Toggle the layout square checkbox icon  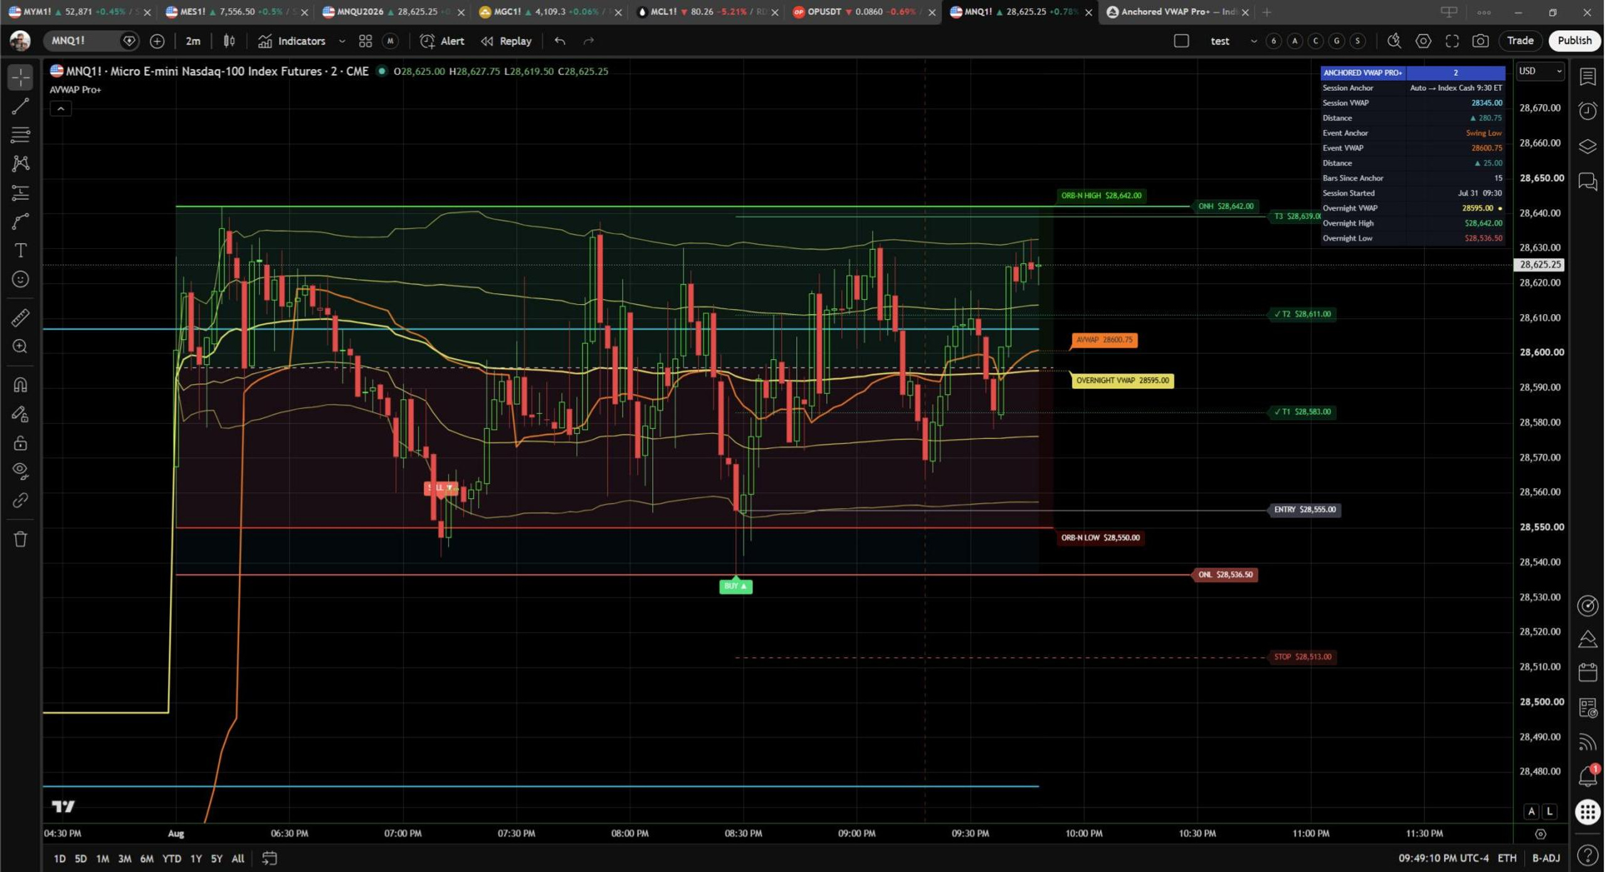pos(1181,41)
